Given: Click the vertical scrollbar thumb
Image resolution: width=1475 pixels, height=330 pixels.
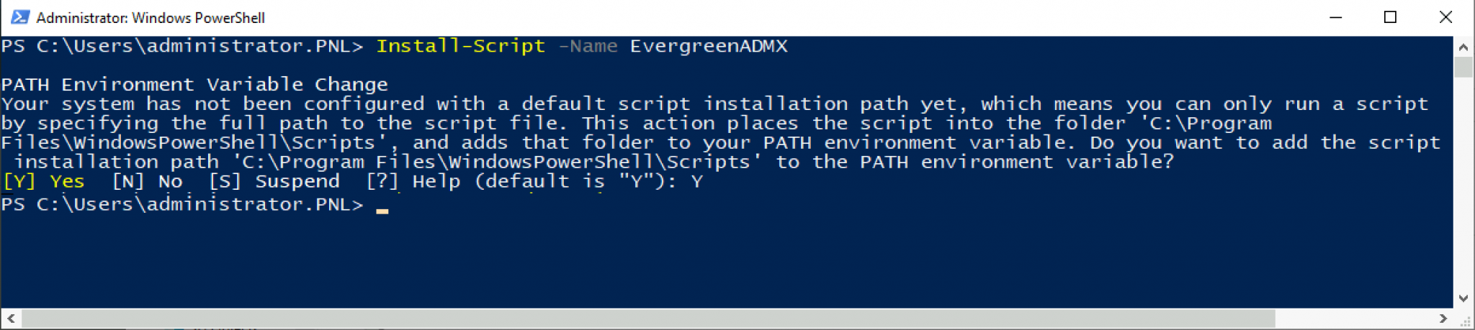Looking at the screenshot, I should [x=1463, y=67].
